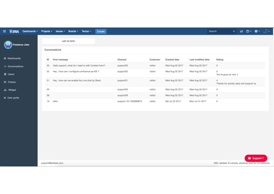Open conversation 'Hello support, what do I need to with Contact form?'

tap(79, 66)
